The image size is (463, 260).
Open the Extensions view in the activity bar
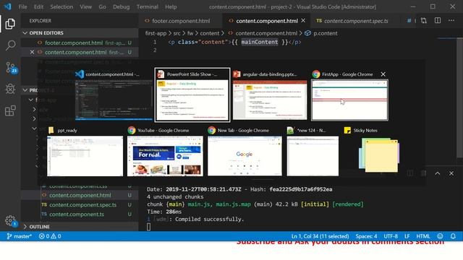coord(10,110)
